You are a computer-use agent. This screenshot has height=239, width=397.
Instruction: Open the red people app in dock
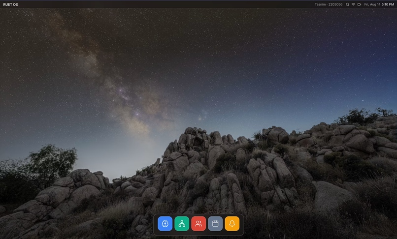coord(198,224)
